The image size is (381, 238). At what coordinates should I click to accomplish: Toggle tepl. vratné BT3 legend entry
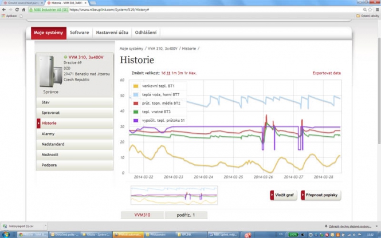[x=136, y=112]
